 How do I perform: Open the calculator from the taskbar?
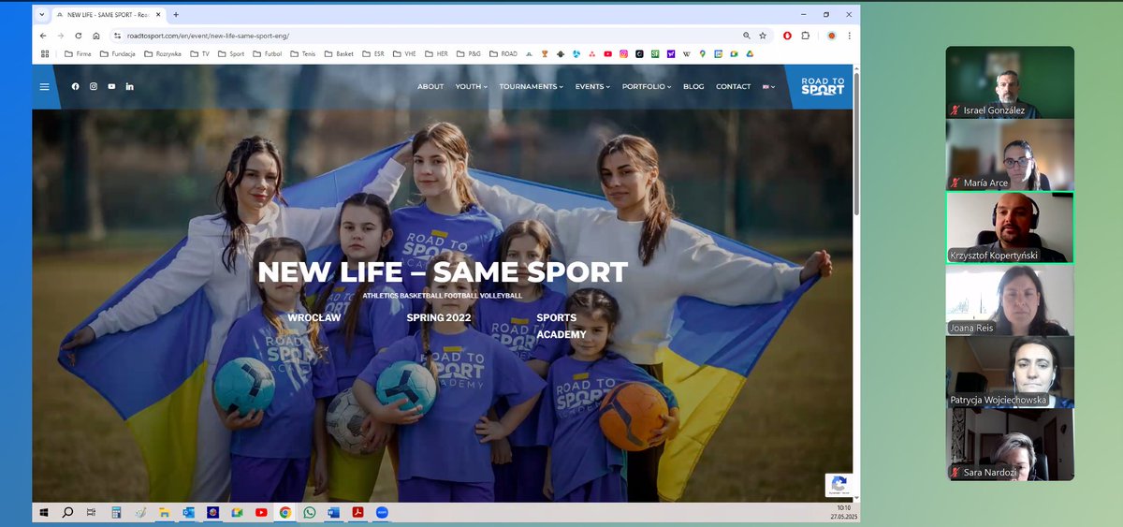[x=115, y=512]
